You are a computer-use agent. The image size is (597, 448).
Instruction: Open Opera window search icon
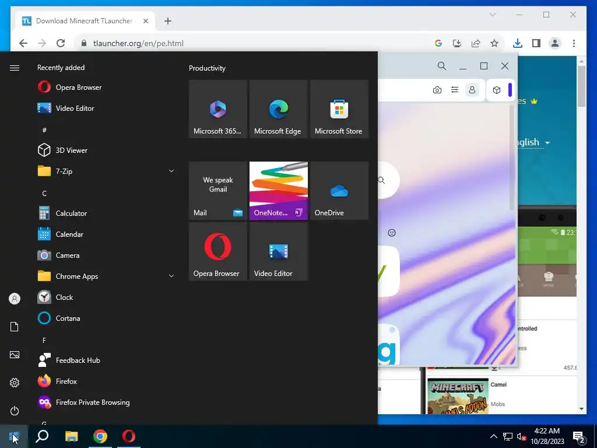[442, 66]
